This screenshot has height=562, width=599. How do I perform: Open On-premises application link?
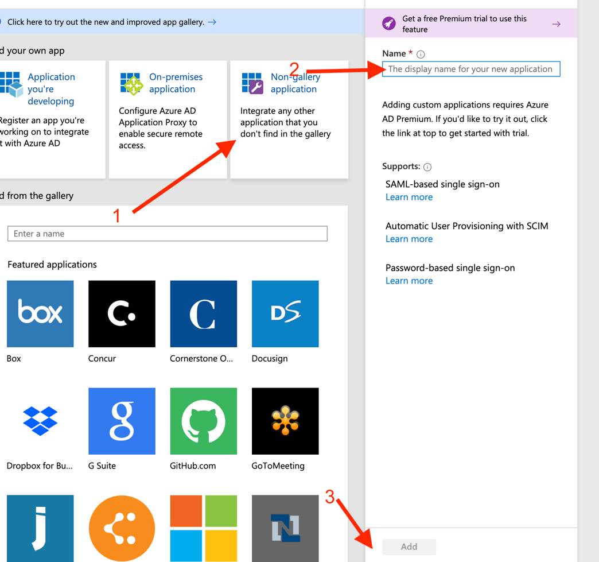coord(176,83)
